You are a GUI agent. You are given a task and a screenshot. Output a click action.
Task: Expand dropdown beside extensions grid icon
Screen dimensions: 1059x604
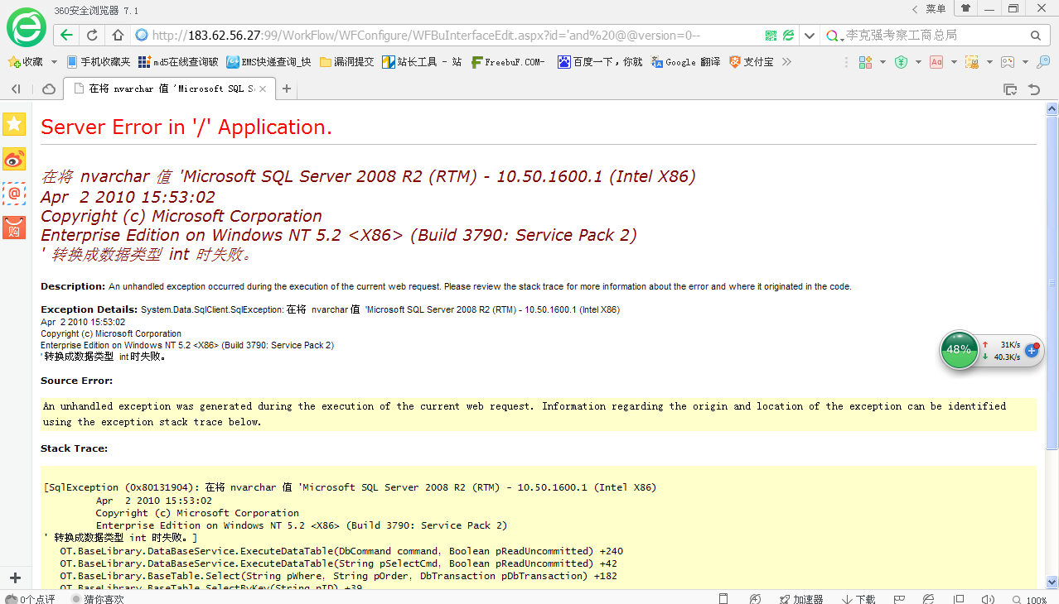[882, 62]
